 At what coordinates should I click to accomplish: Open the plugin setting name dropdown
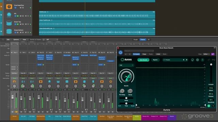(x=139, y=51)
